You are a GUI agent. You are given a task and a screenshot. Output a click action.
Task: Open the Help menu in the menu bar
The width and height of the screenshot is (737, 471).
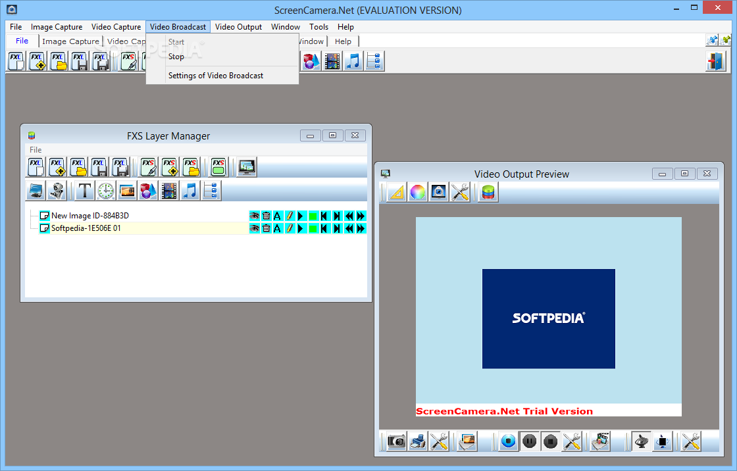[345, 27]
